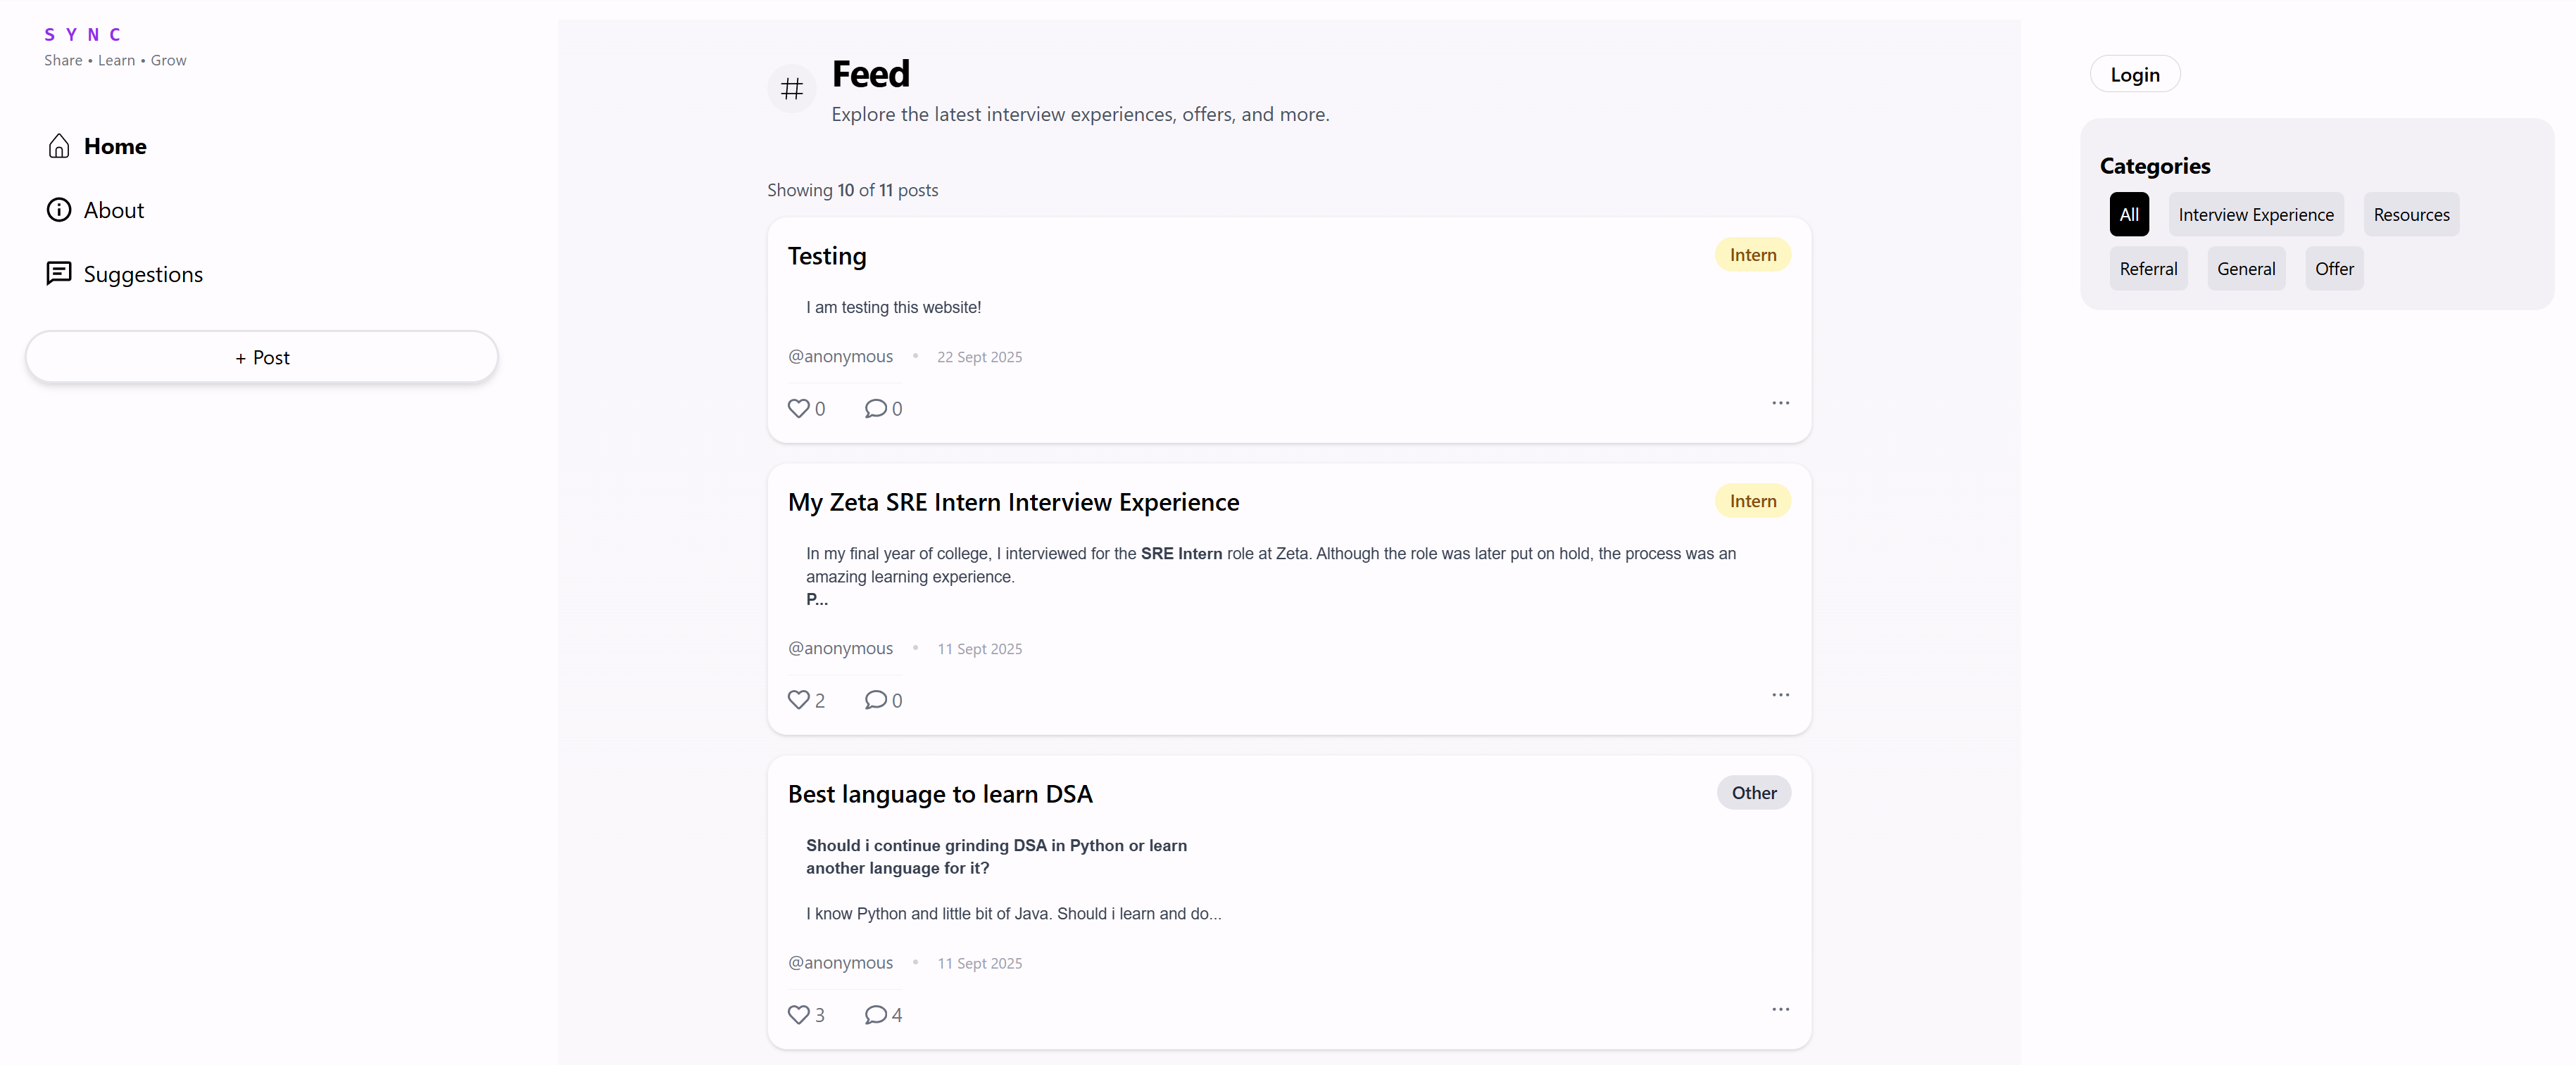Like the Testing post with heart icon
The image size is (2576, 1065).
click(x=798, y=407)
